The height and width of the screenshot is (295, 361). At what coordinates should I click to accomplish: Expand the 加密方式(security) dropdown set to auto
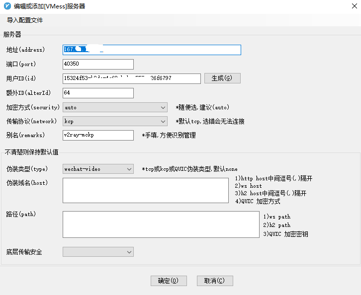115,107
